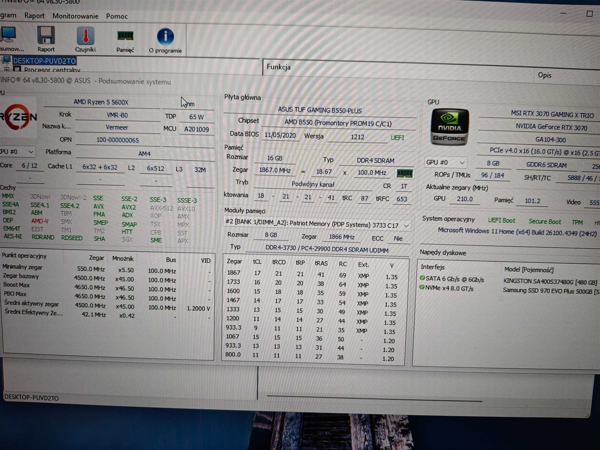Click the red AMD-V feature label
This screenshot has width=600, height=450.
click(x=40, y=221)
